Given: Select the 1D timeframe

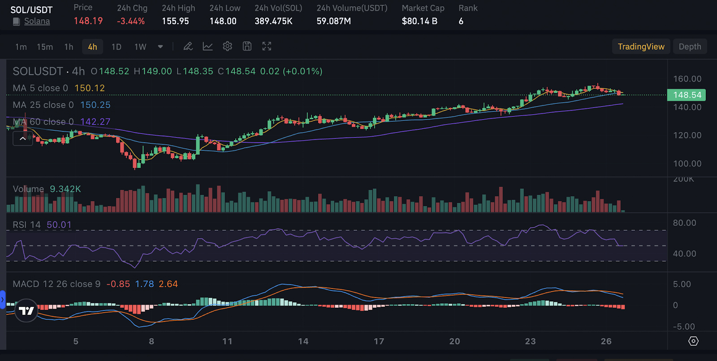Looking at the screenshot, I should coord(117,47).
